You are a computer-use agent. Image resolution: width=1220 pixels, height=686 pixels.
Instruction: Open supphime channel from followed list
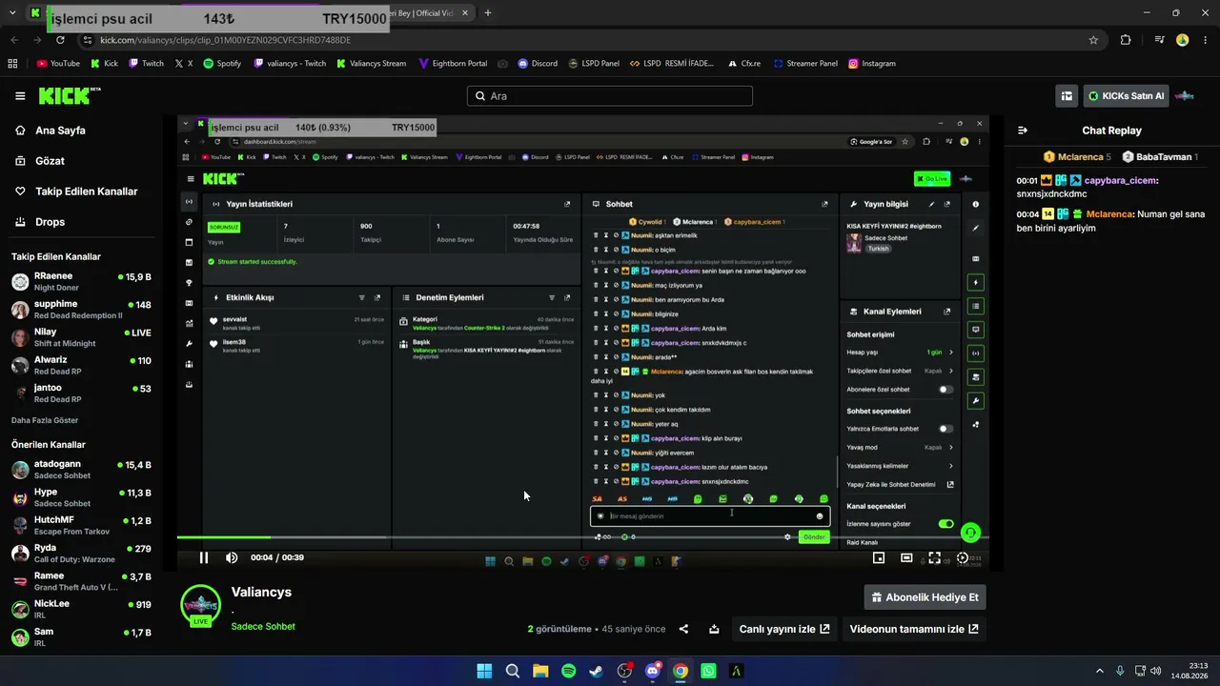click(82, 310)
